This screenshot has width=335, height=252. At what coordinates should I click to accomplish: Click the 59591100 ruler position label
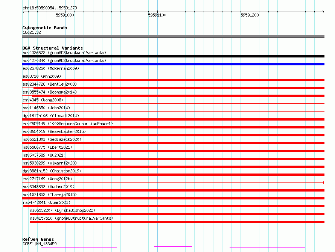click(x=157, y=15)
